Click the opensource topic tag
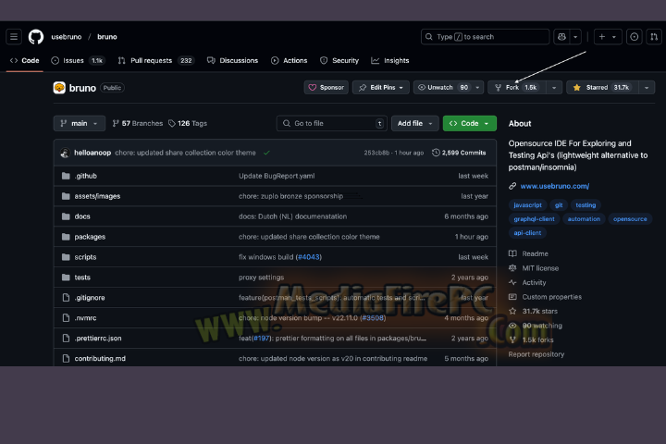The width and height of the screenshot is (666, 444). click(x=630, y=219)
